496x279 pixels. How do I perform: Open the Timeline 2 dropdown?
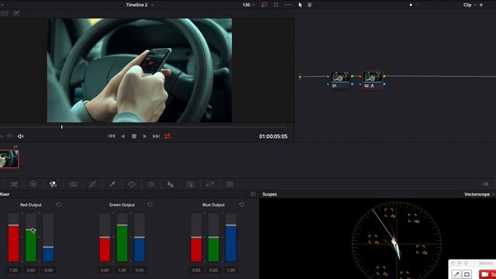click(x=140, y=5)
